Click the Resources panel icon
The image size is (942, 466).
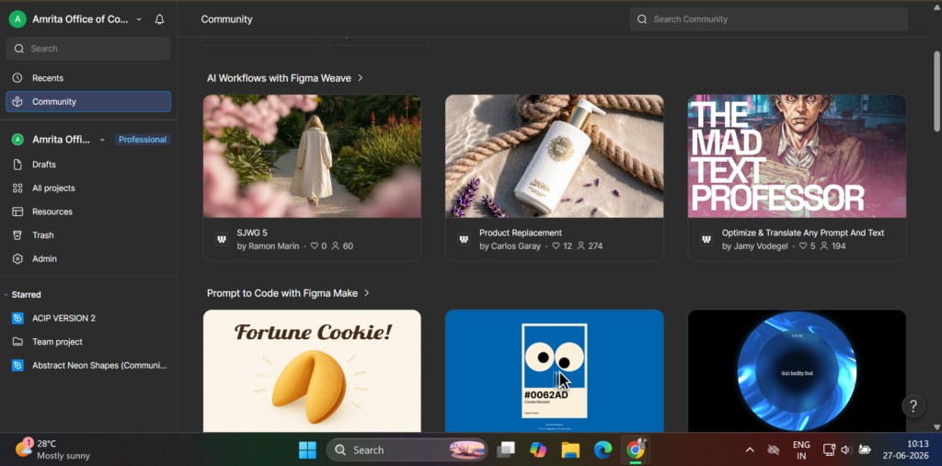[x=17, y=211]
